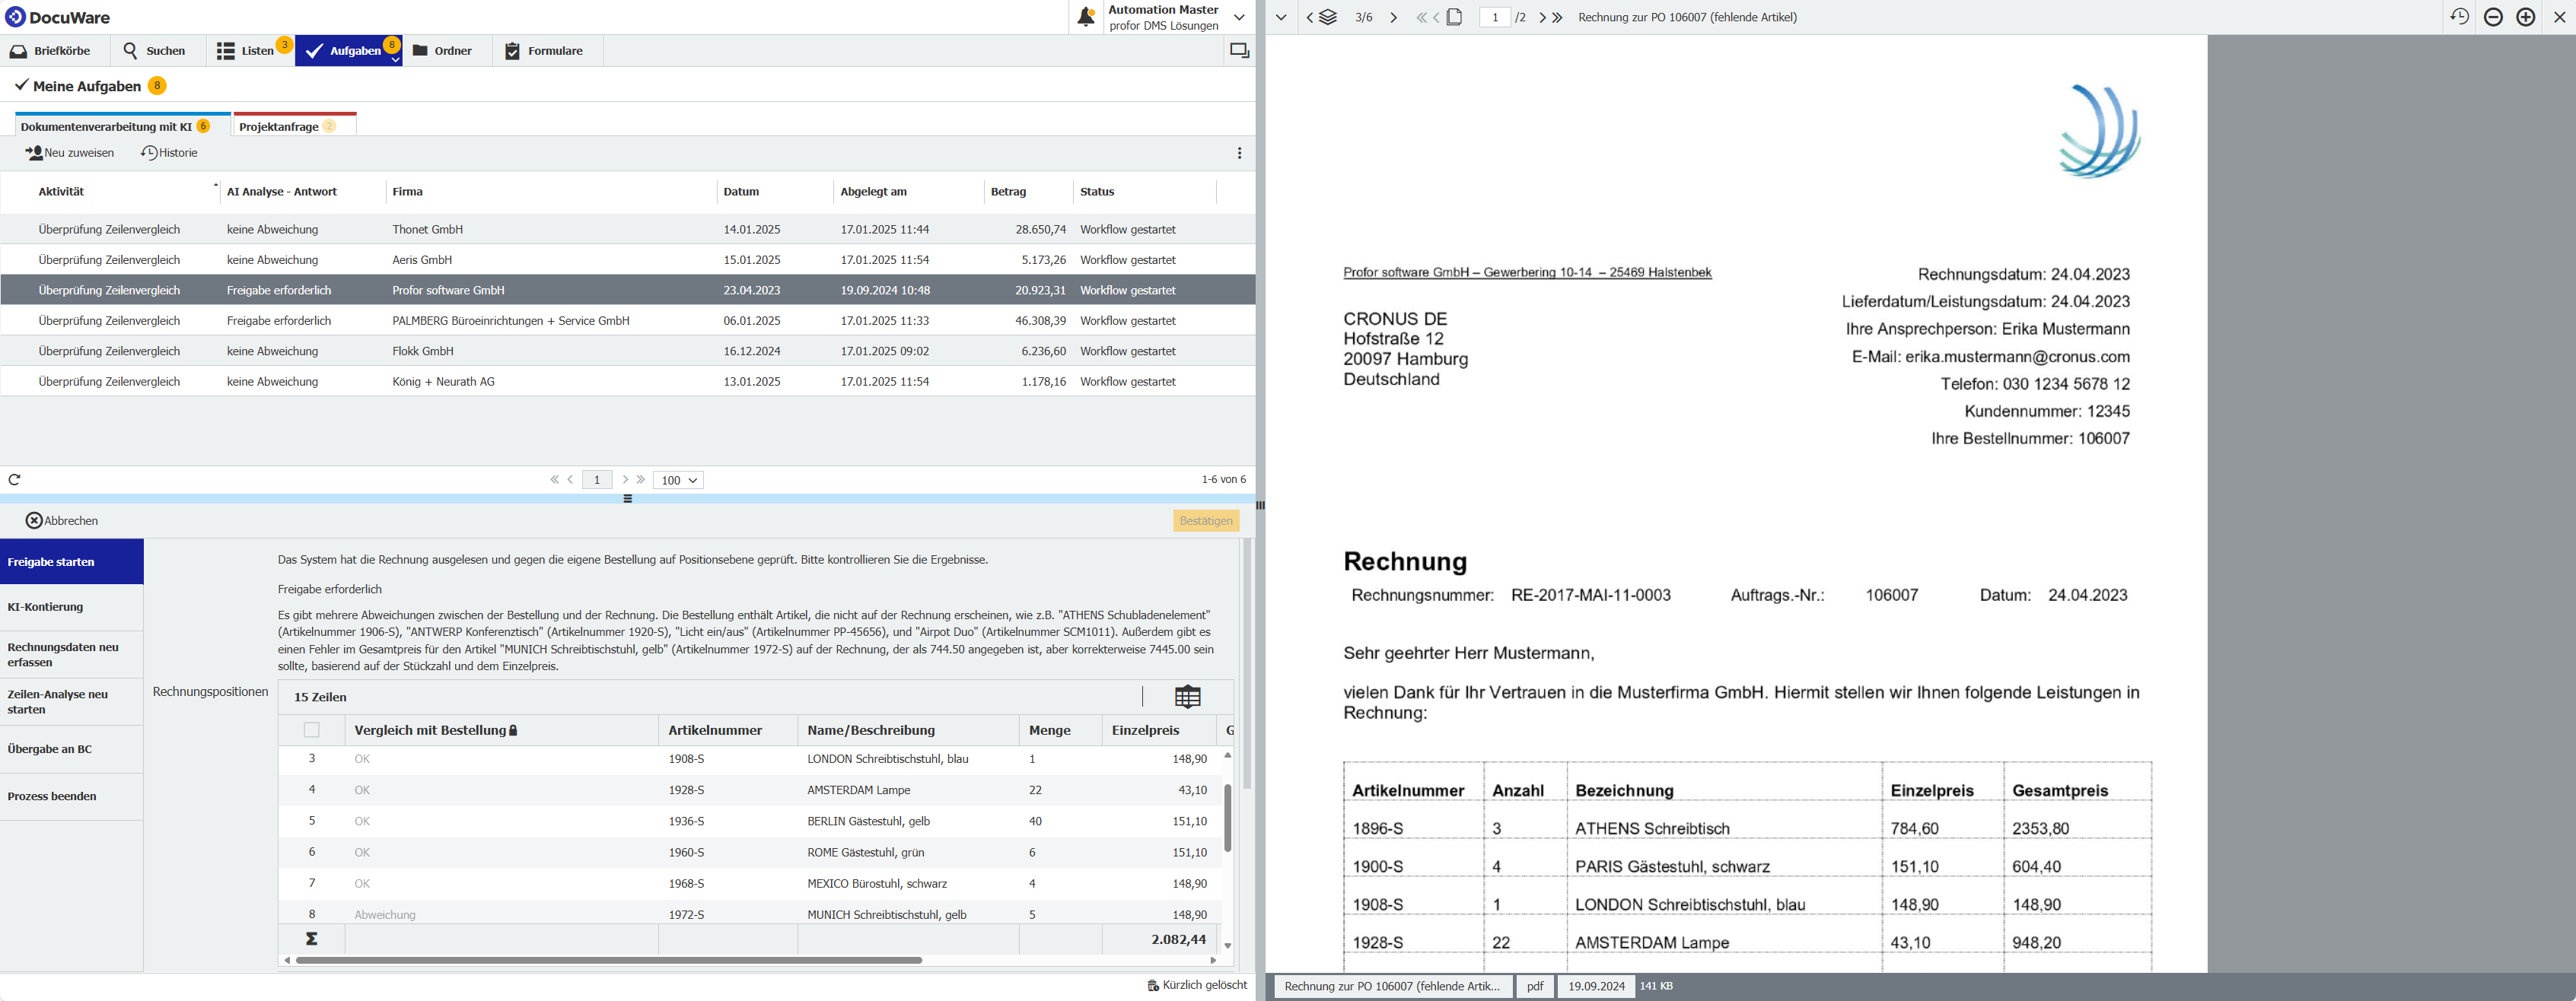Go to last page of task list
The height and width of the screenshot is (1001, 2576).
[641, 480]
